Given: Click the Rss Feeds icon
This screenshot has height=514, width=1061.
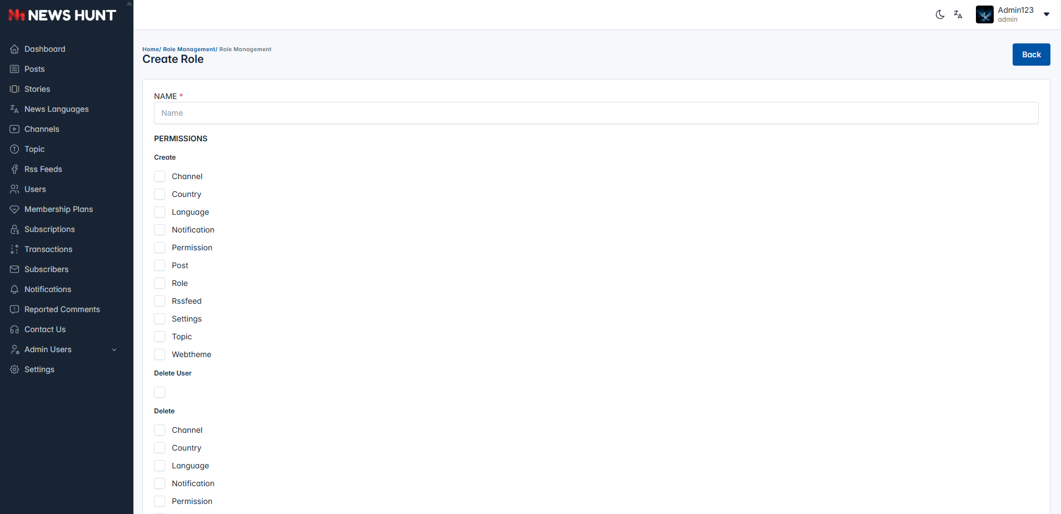Looking at the screenshot, I should coord(14,169).
